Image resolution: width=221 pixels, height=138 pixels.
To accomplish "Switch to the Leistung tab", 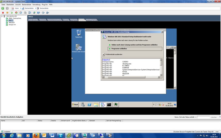I will point(66,20).
